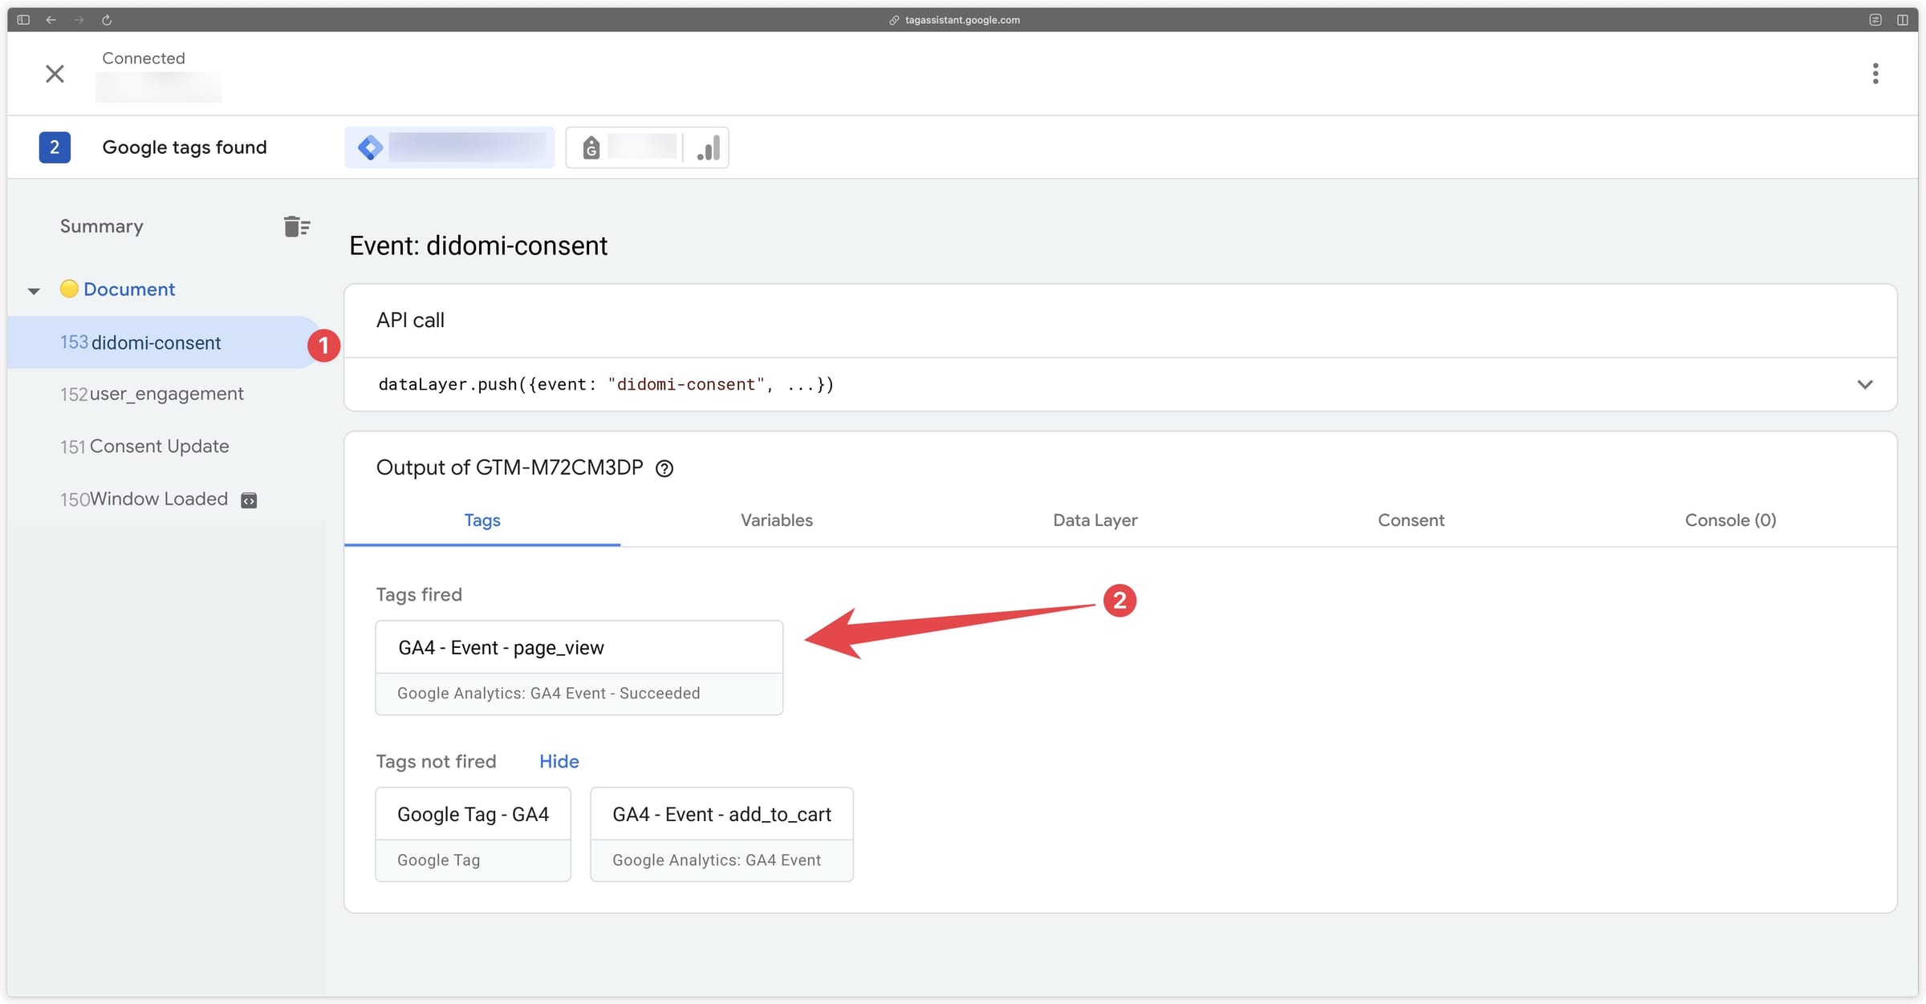The width and height of the screenshot is (1926, 1004).
Task: Click the dataLayer.push didomi-consent code text
Action: point(607,385)
